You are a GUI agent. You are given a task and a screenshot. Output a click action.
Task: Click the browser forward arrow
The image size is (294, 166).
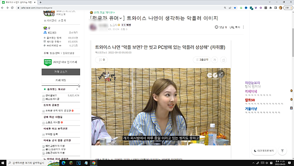coord(7,8)
